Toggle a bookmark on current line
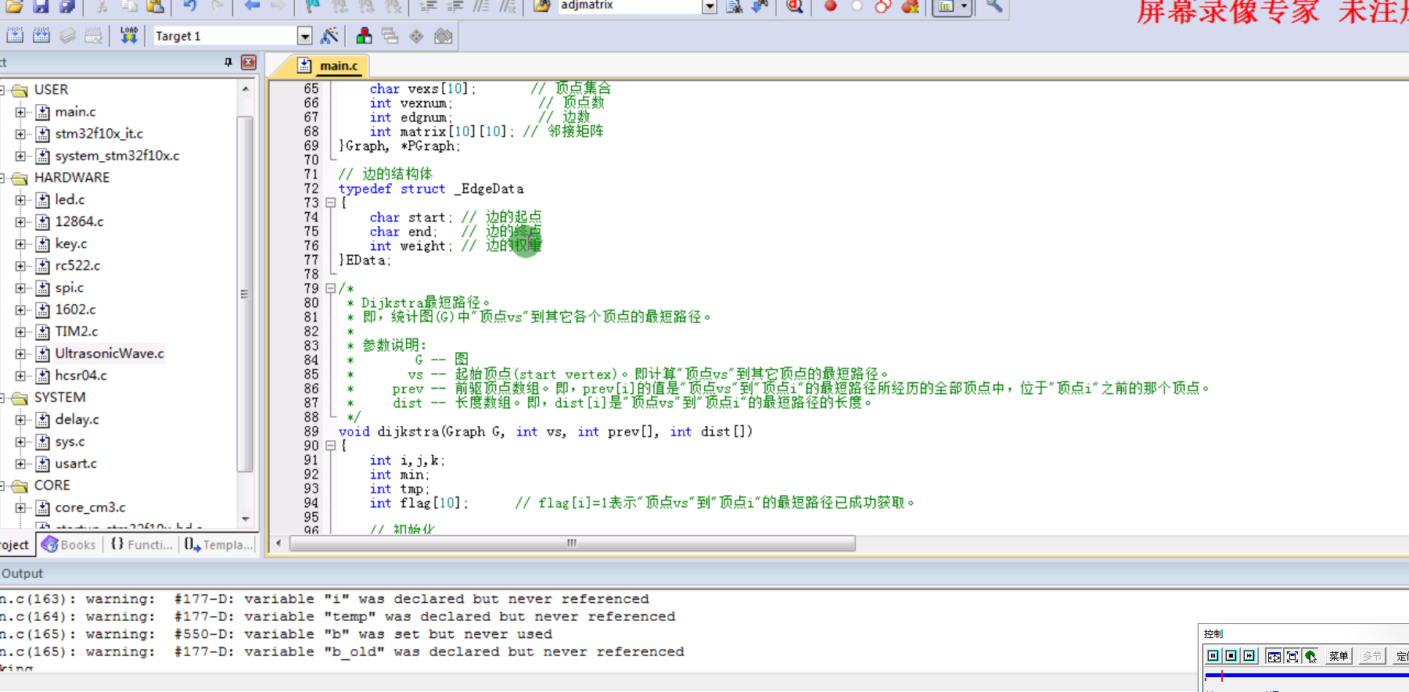The image size is (1409, 692). tap(312, 6)
